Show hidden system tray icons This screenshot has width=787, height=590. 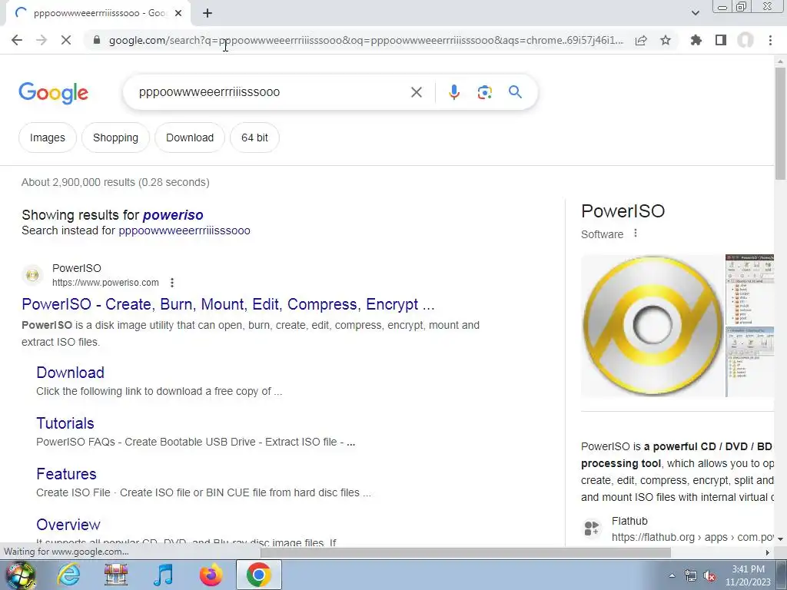672,575
